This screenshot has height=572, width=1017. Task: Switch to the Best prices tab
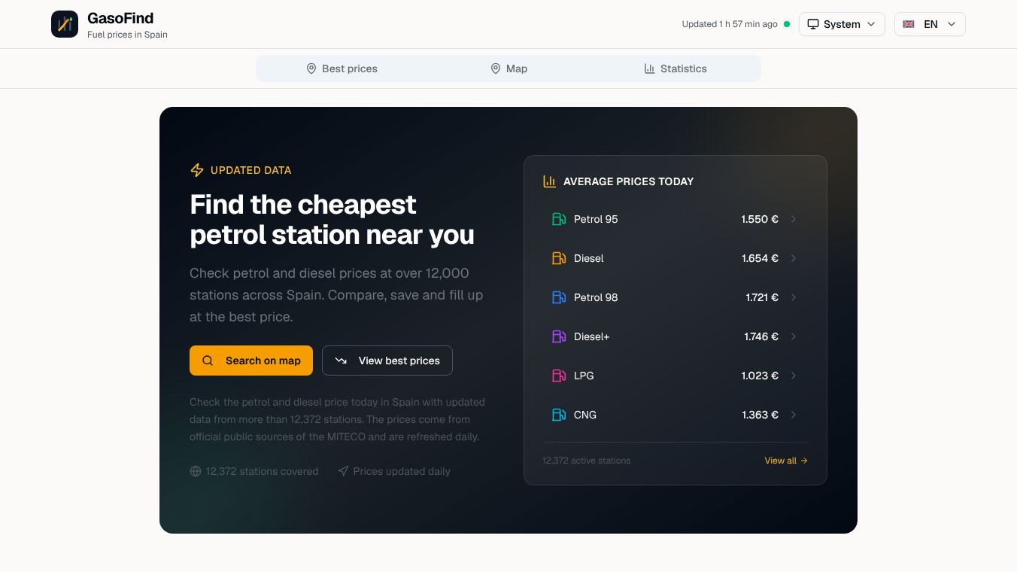(x=342, y=68)
